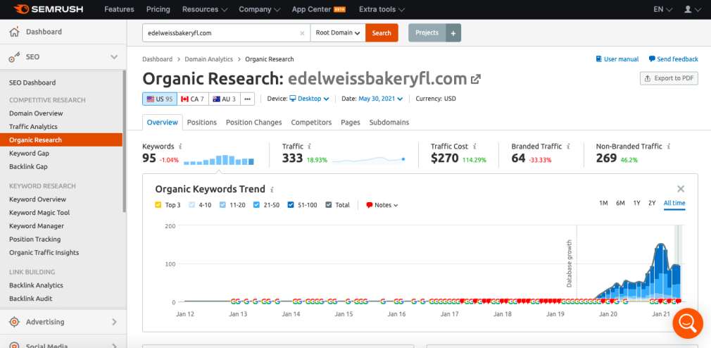Open the external link icon beside the domain
Image resolution: width=711 pixels, height=348 pixels.
point(476,79)
